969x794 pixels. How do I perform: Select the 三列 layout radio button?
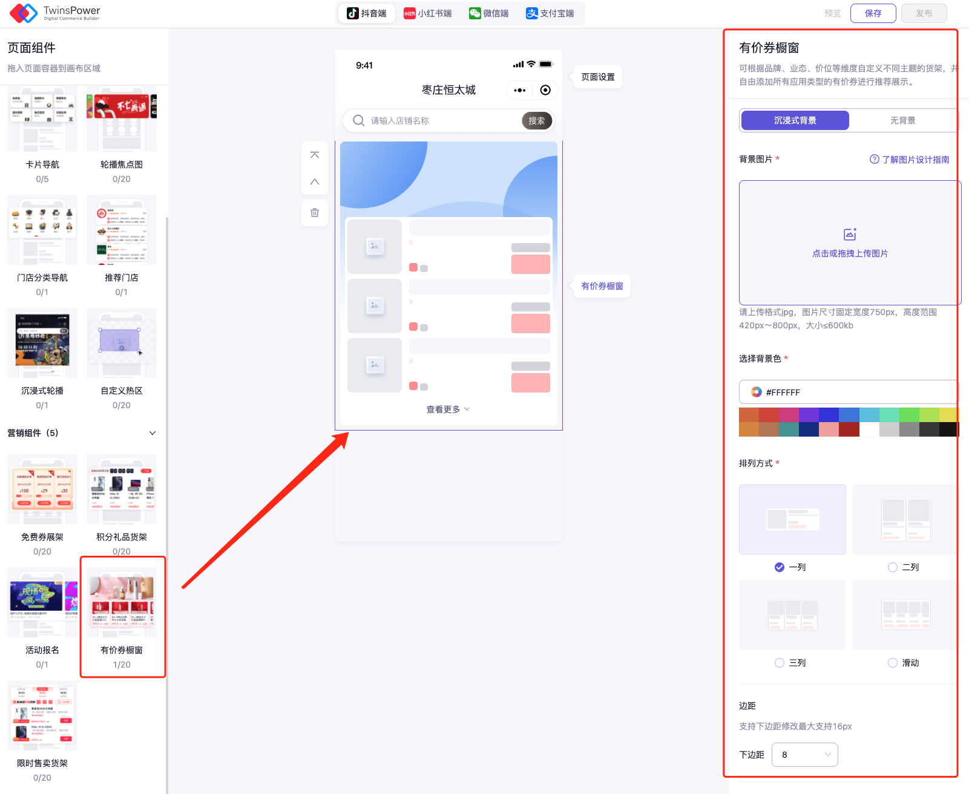point(780,663)
